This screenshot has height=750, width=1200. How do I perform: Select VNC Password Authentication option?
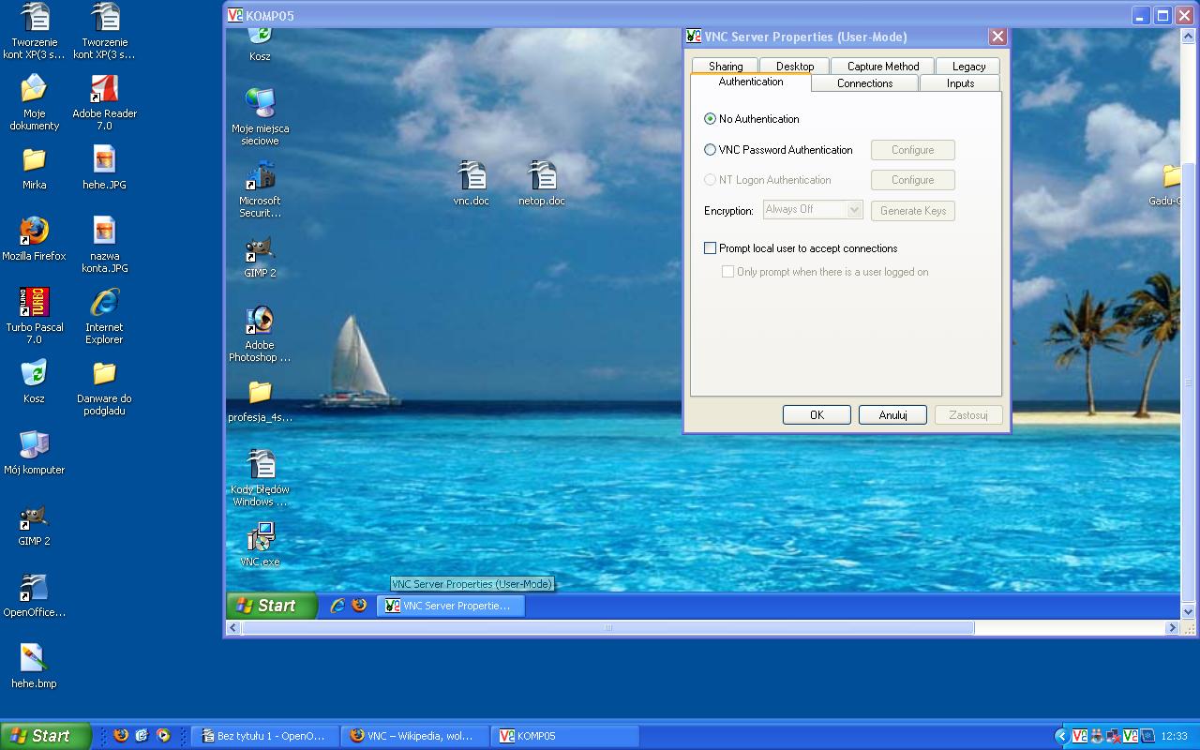point(778,150)
